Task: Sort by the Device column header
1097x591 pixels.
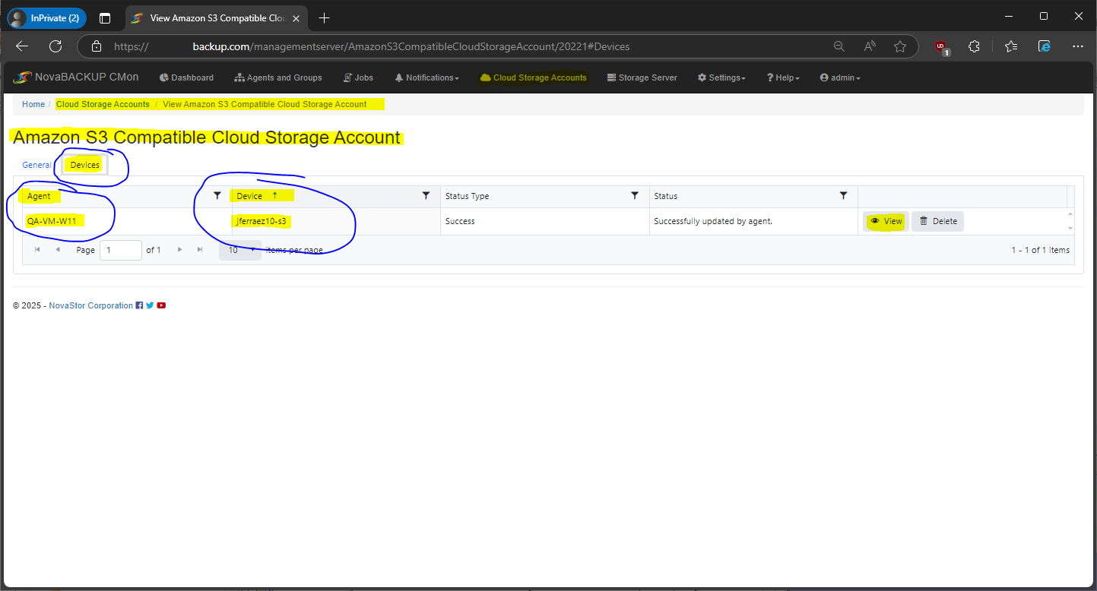Action: [249, 196]
